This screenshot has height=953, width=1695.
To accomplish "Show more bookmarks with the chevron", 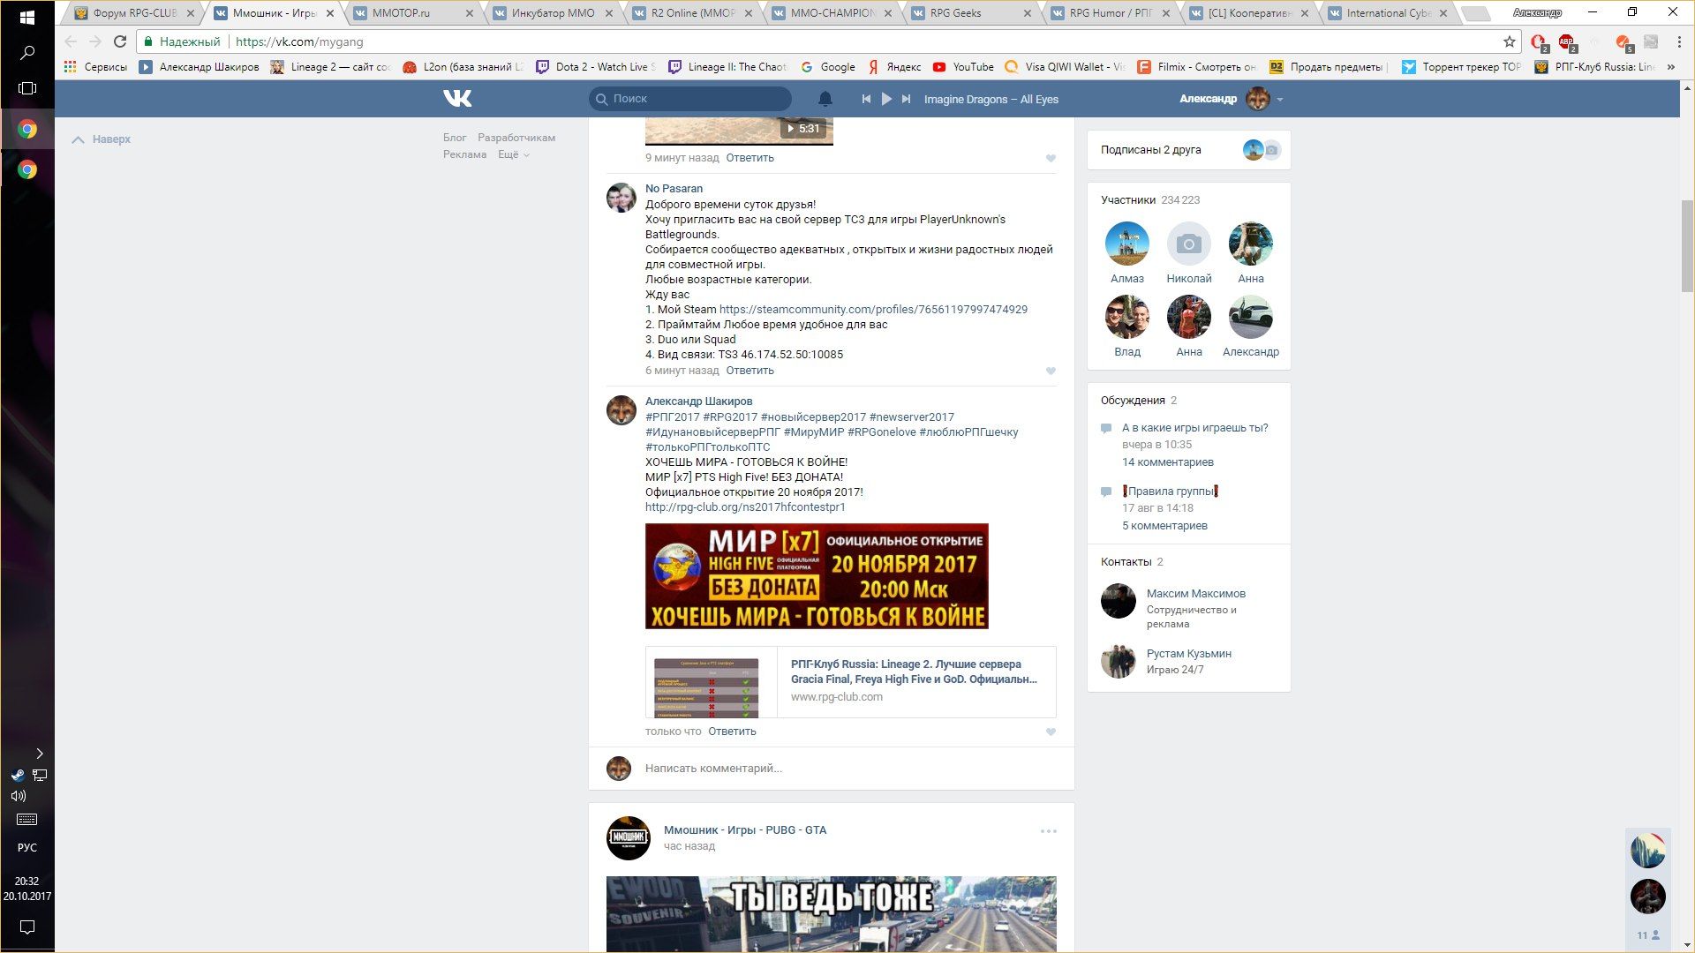I will click(x=1670, y=67).
